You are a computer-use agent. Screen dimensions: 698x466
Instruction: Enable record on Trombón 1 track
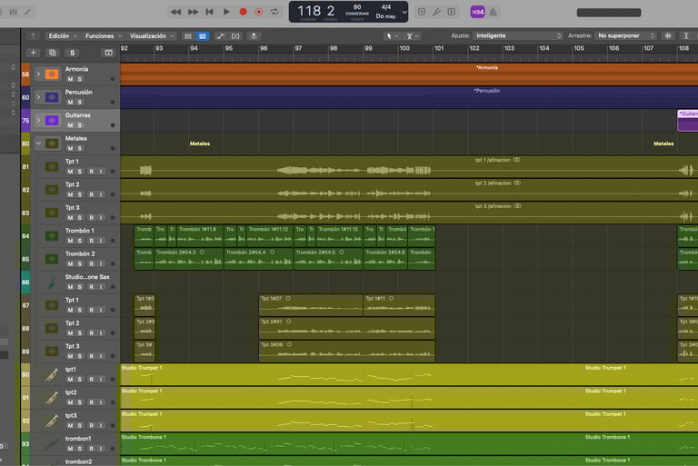click(90, 241)
